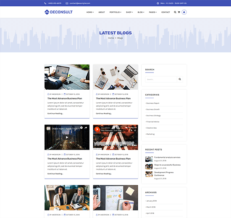Select first slider dot on second post image
Image resolution: width=231 pixels, height=218 pixels.
click(111, 87)
